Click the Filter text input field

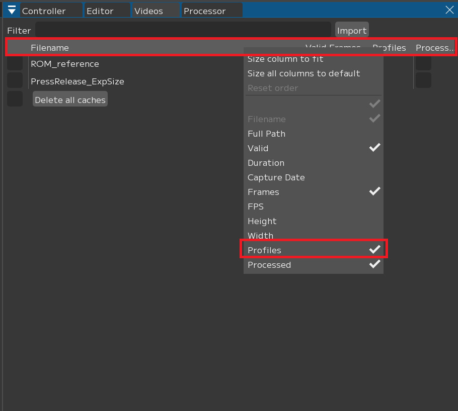tap(183, 31)
